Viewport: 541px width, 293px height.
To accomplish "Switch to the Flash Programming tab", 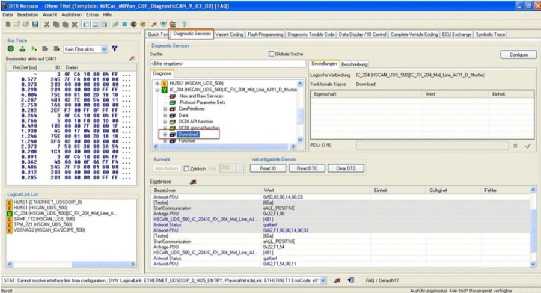I will coord(265,34).
